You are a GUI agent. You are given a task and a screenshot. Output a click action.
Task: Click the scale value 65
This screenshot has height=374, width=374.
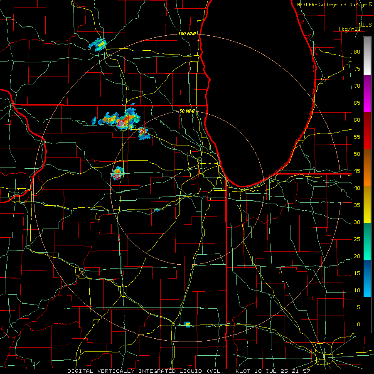(x=357, y=103)
